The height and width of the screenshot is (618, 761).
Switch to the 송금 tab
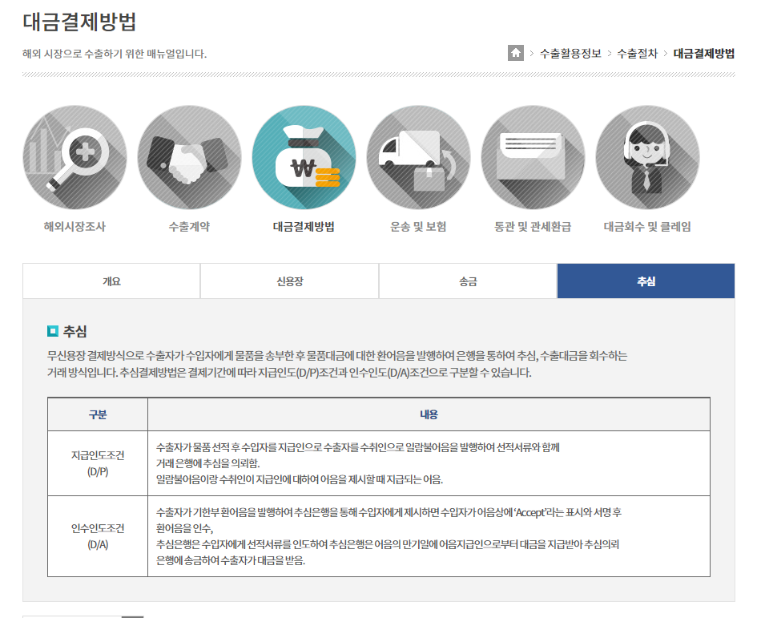468,281
